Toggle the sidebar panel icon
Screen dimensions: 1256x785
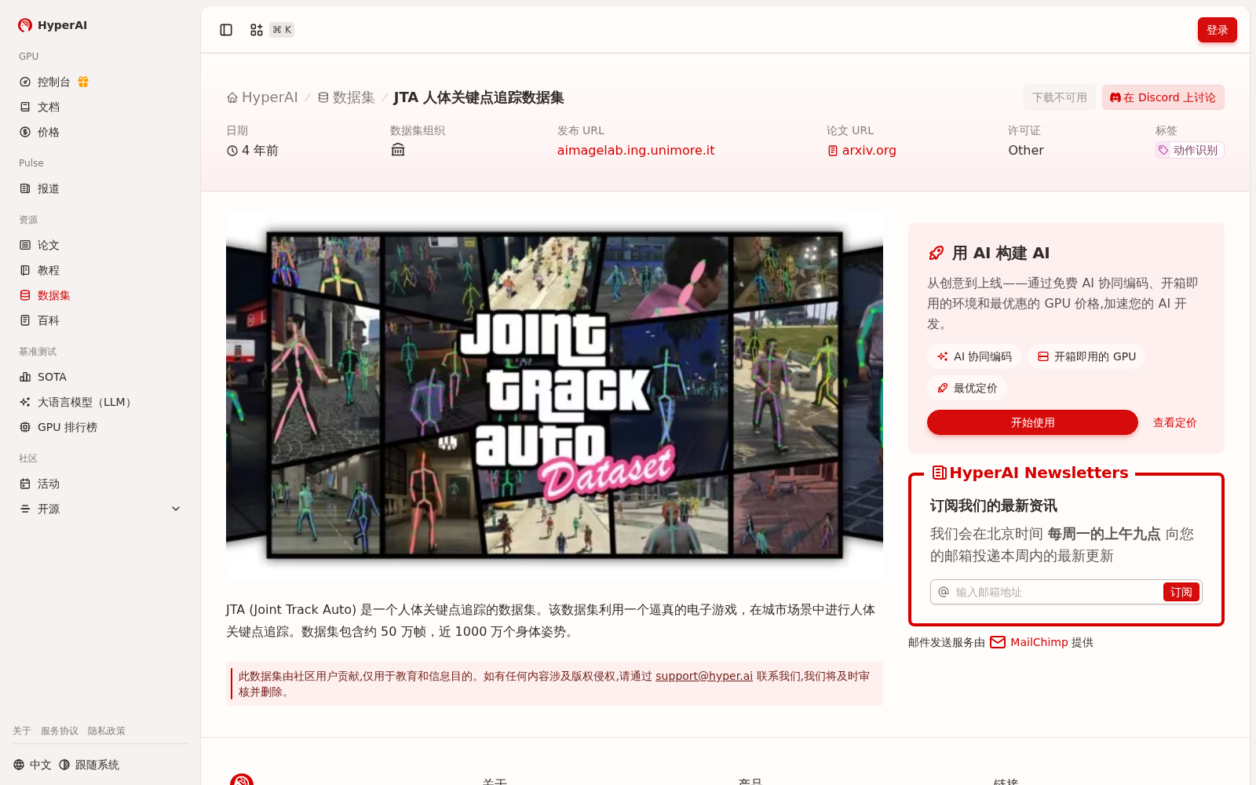[x=226, y=30]
